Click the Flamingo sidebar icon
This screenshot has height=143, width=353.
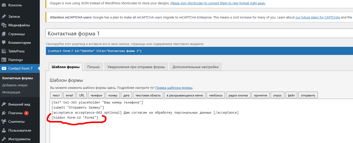(x=4, y=60)
